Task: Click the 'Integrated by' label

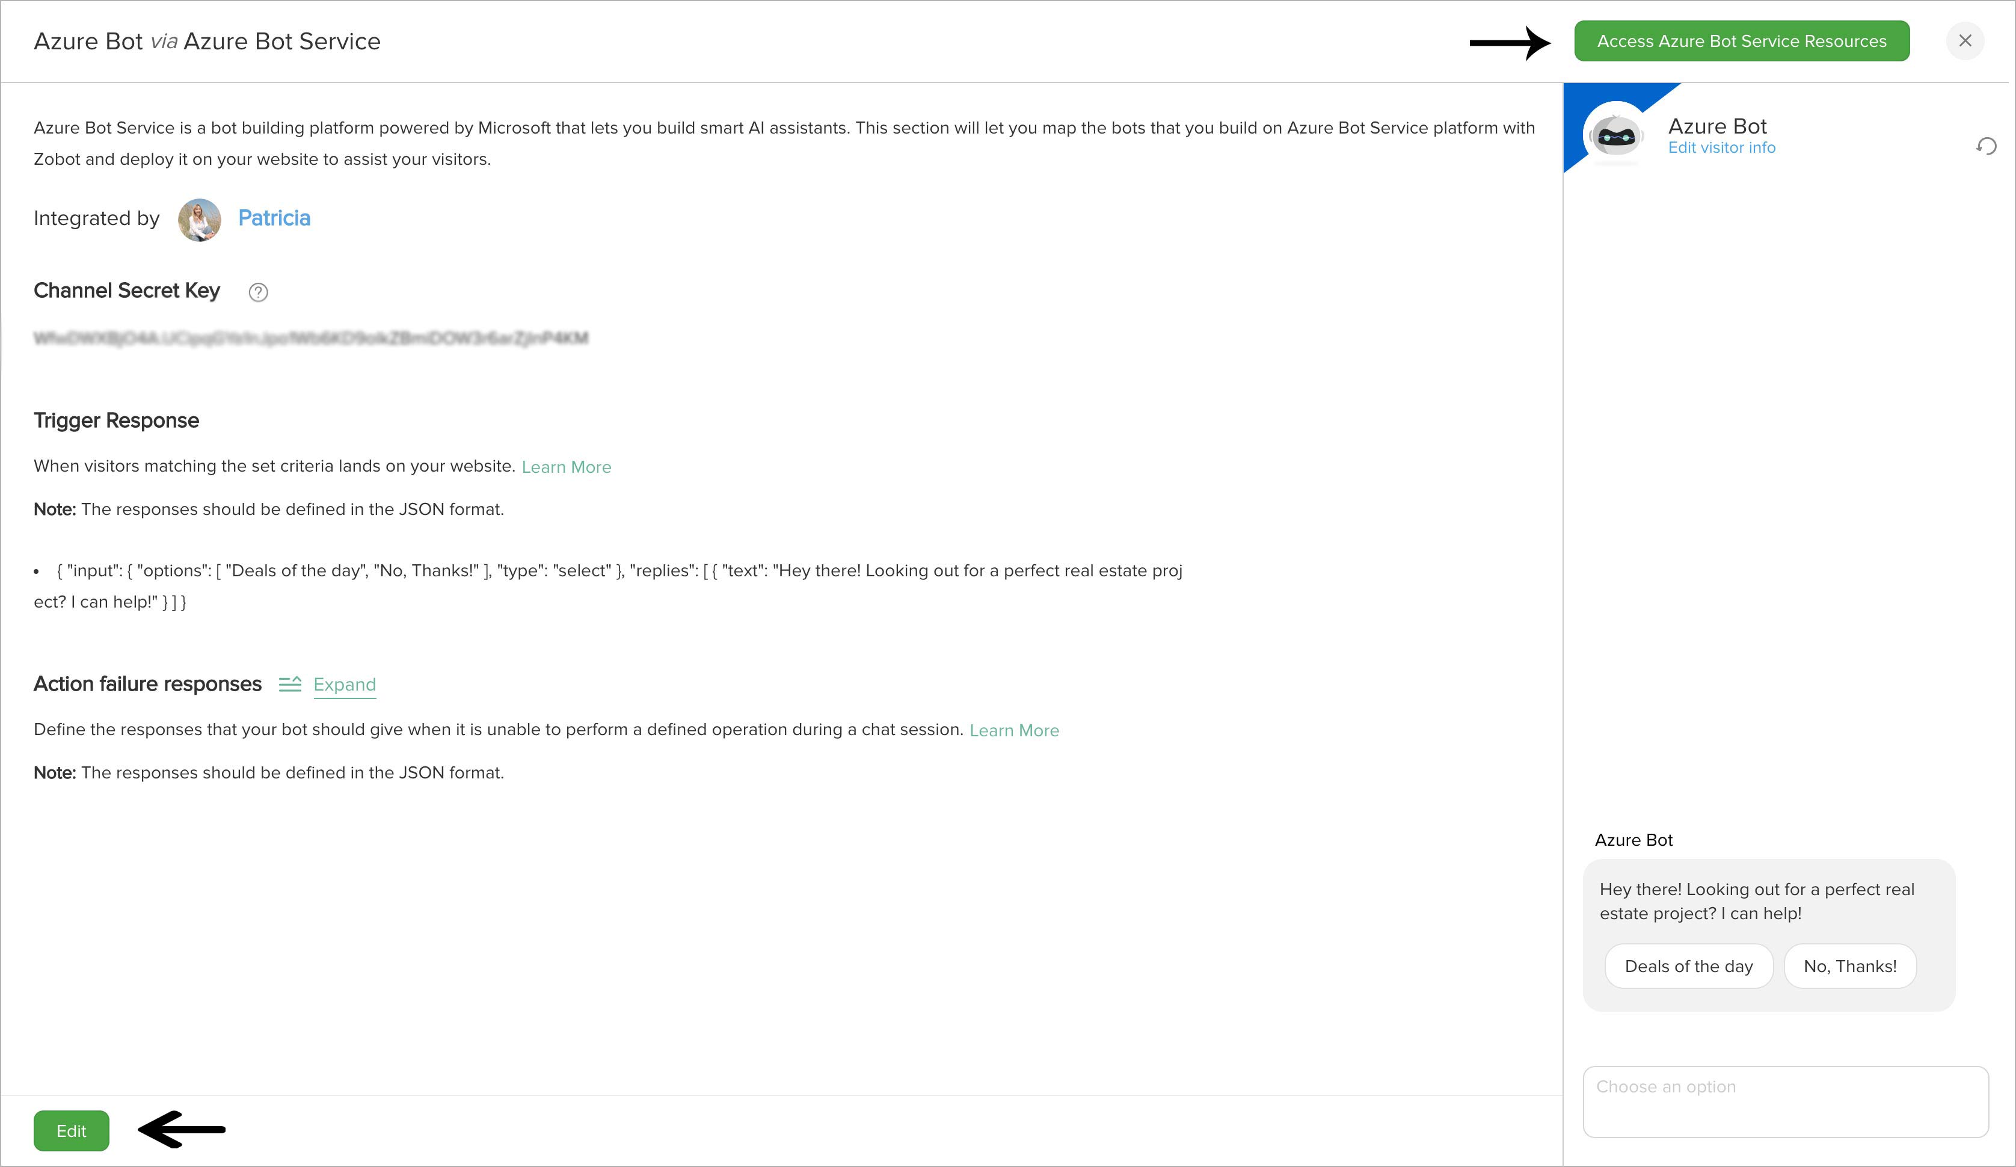Action: 97,218
